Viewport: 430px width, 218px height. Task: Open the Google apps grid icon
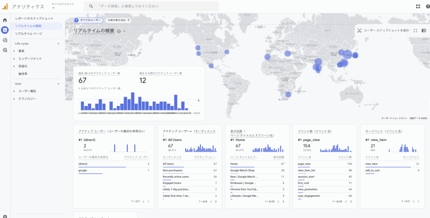(x=418, y=6)
